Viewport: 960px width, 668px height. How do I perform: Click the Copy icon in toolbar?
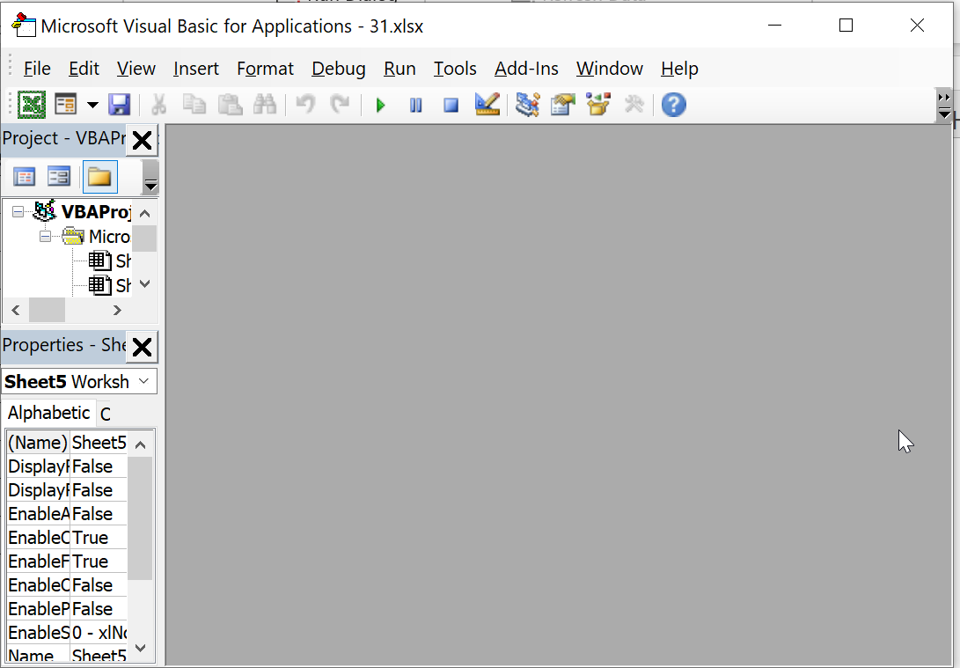pyautogui.click(x=194, y=105)
